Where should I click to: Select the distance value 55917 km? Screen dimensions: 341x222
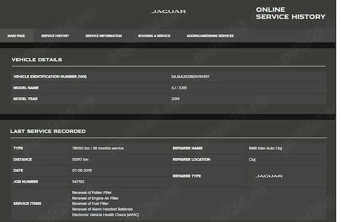click(80, 160)
